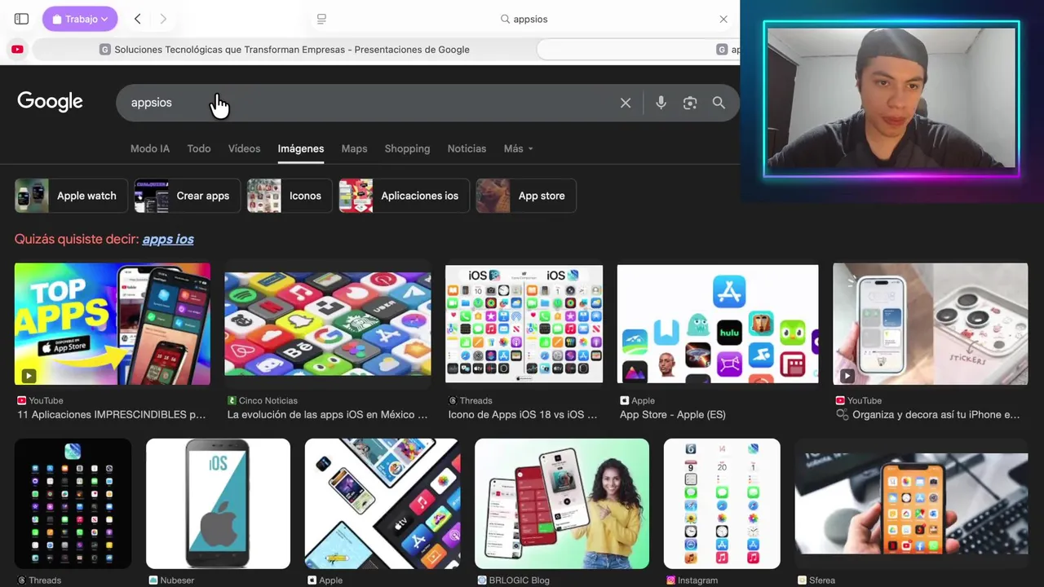Switch to Maps tab
Screen dimensions: 1044x587
point(354,148)
